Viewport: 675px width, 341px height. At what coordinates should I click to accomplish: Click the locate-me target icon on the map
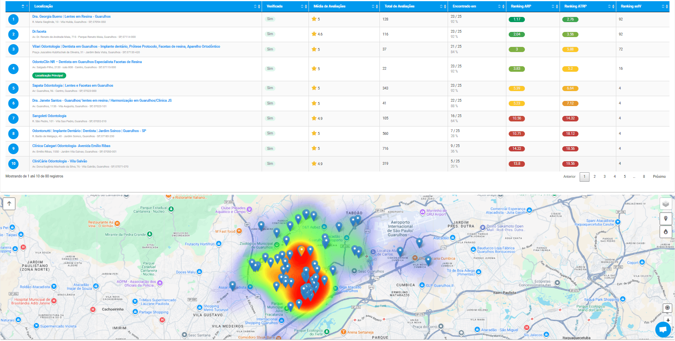pyautogui.click(x=667, y=307)
